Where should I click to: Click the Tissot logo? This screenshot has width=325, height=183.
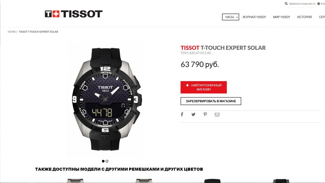click(x=74, y=14)
